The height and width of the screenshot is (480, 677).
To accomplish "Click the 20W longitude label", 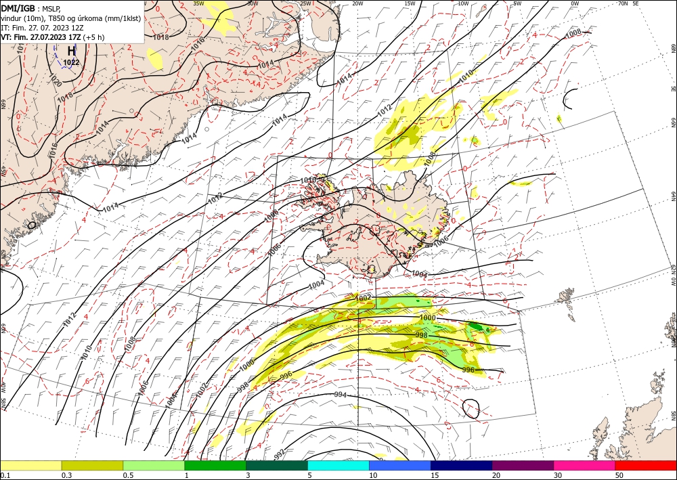I will (357, 3).
